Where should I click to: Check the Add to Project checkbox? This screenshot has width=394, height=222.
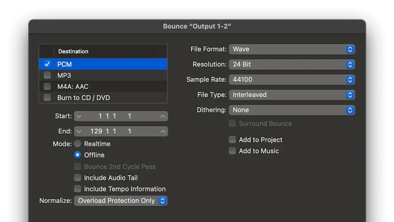(x=232, y=140)
